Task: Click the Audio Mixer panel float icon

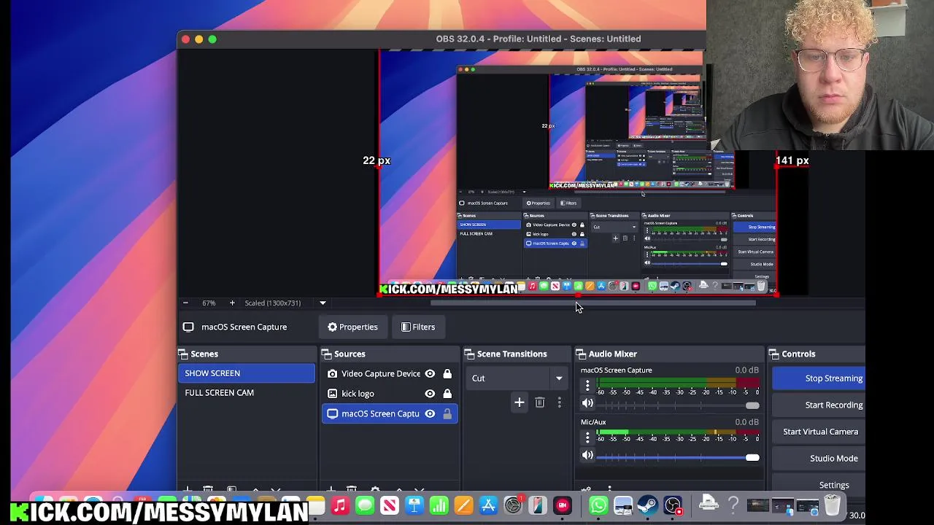Action: [582, 354]
